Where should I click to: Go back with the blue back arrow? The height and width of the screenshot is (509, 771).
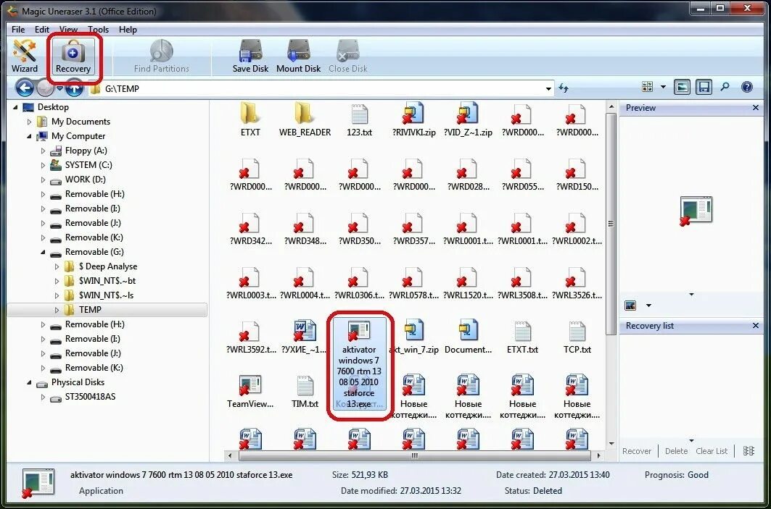[25, 88]
